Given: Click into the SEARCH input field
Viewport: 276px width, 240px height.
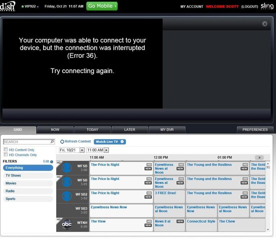Looking at the screenshot, I should tap(27, 141).
